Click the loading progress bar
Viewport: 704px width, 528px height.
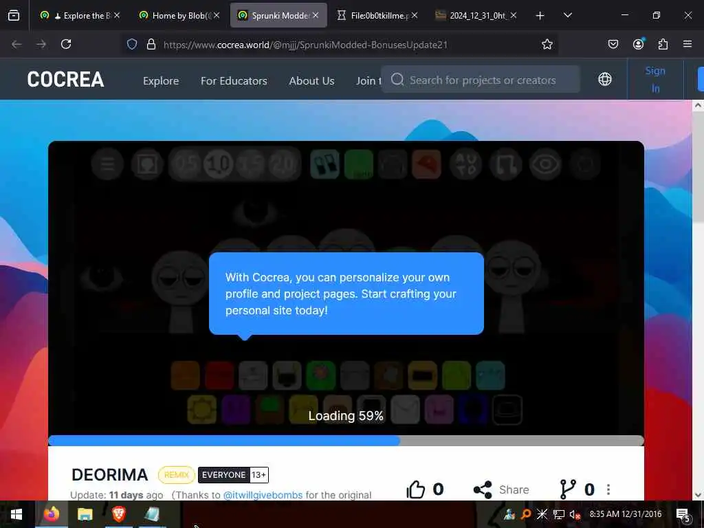(346, 441)
